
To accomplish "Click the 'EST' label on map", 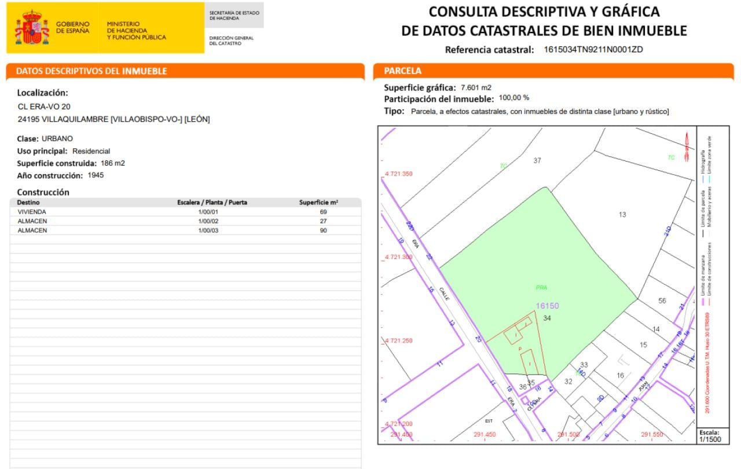I will [x=489, y=421].
